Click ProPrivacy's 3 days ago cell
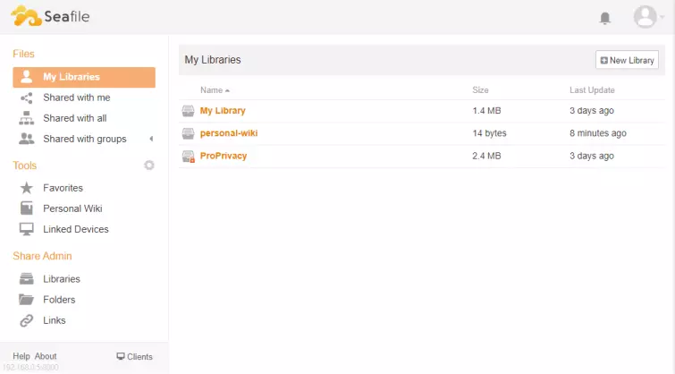Screen dimensions: 675x374 point(592,156)
